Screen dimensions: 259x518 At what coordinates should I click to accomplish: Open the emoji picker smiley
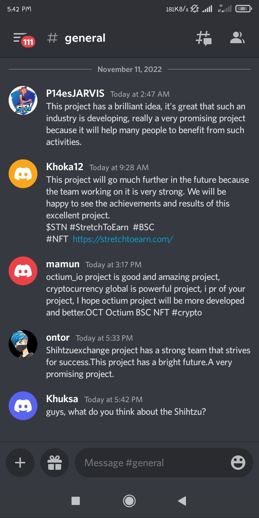tap(238, 463)
